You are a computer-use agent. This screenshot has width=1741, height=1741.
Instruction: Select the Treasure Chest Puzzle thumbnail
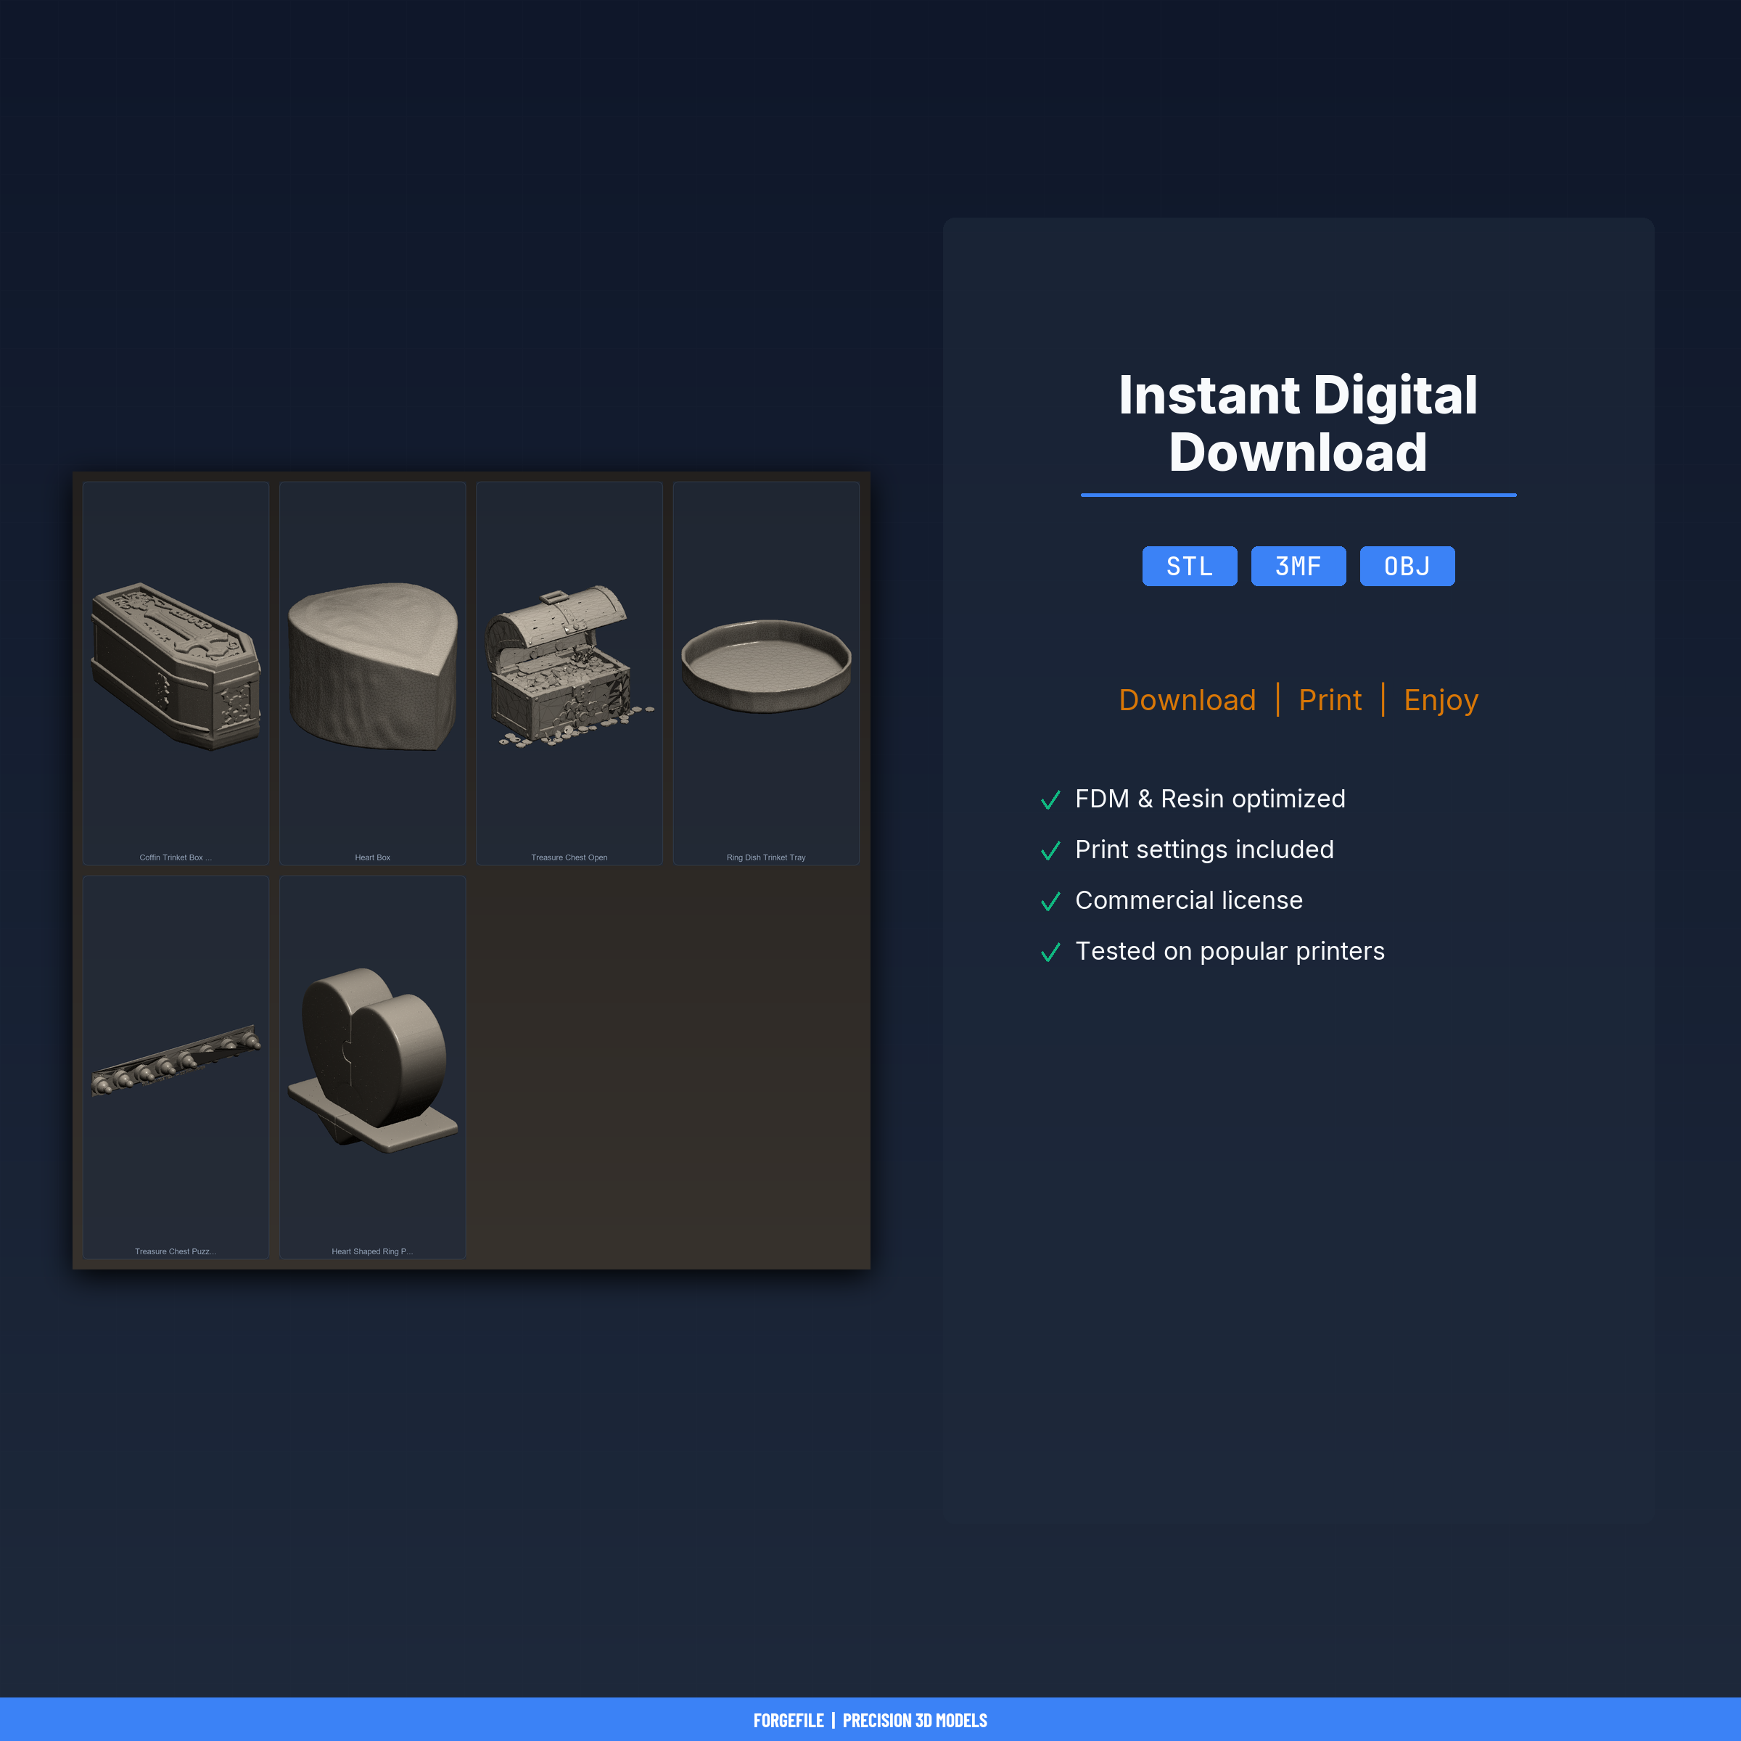click(176, 1060)
